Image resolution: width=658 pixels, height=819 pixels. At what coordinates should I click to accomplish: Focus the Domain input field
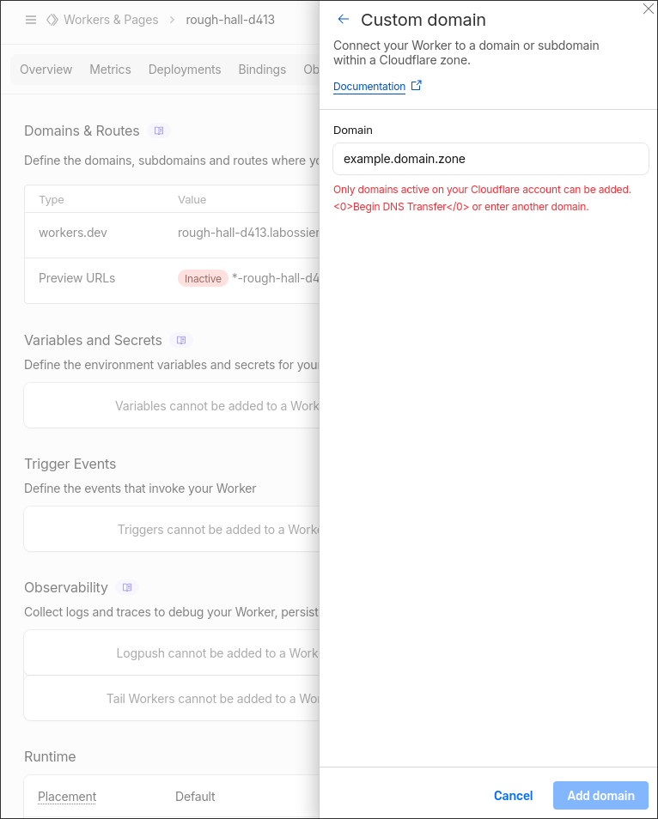point(490,159)
